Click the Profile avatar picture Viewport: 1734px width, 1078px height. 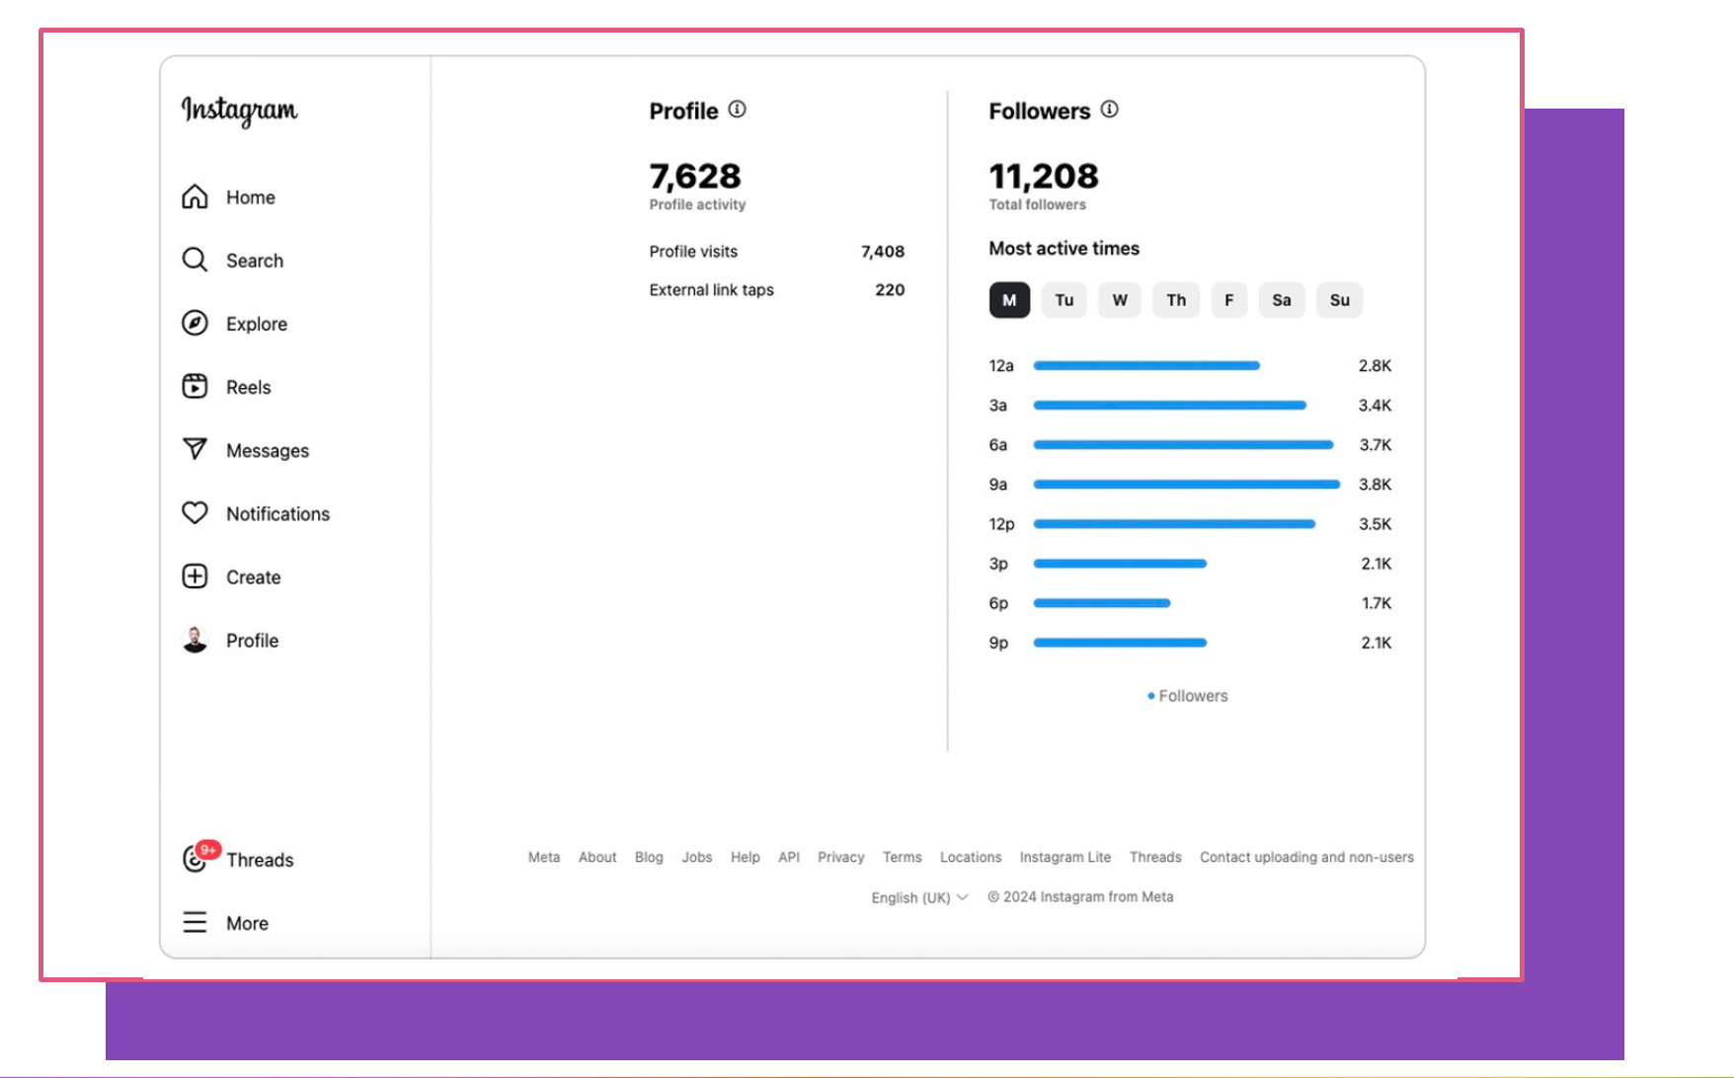(195, 640)
